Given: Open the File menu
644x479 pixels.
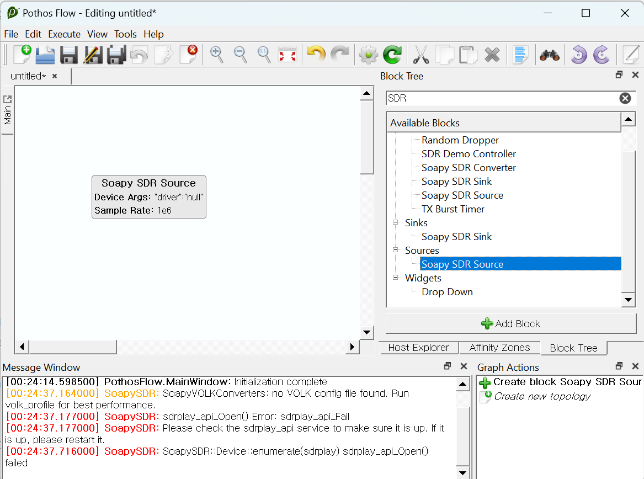Looking at the screenshot, I should (x=11, y=34).
